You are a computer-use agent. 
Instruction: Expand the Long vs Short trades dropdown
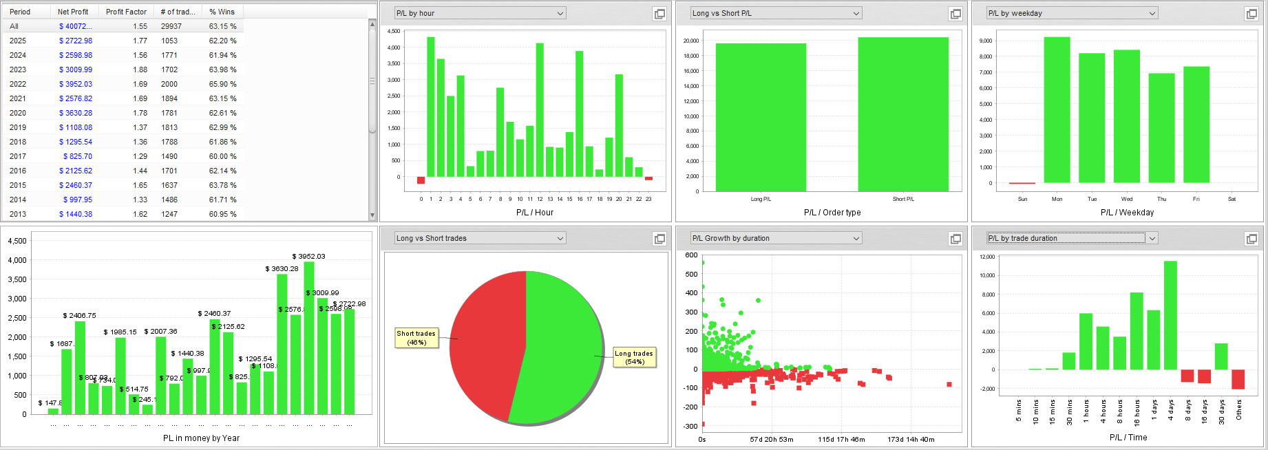click(560, 238)
